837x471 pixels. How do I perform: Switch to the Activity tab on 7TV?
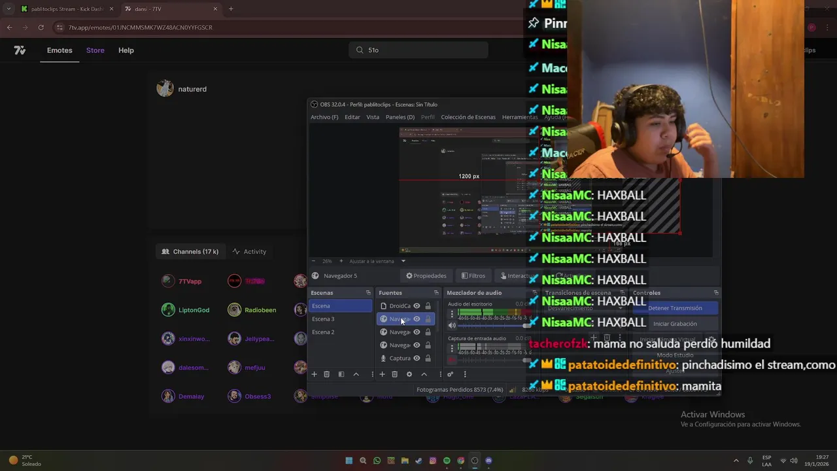pos(249,251)
